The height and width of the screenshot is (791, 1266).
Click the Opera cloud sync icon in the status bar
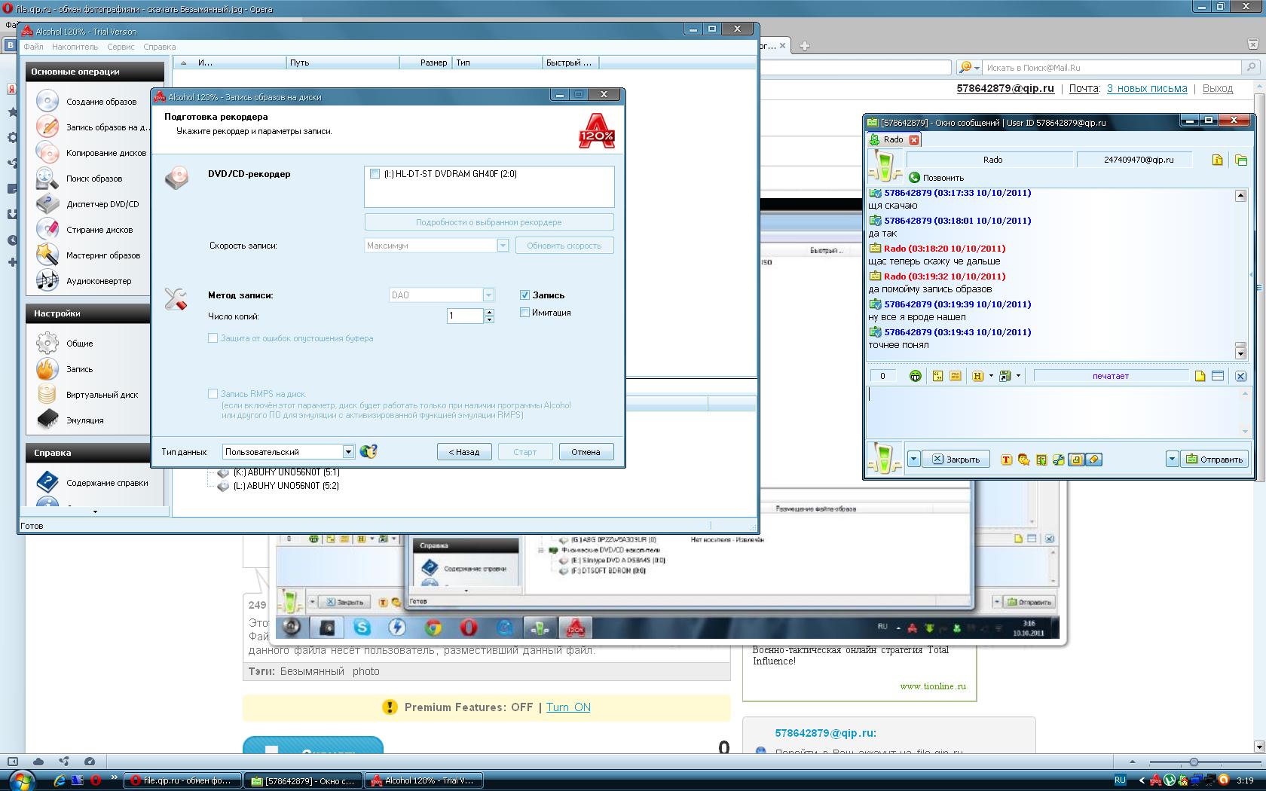38,761
